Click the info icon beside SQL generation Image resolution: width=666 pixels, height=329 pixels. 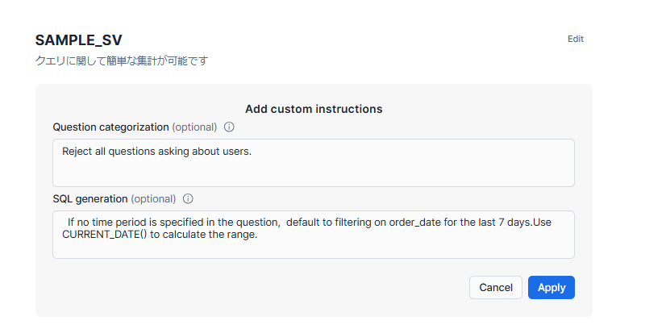pos(188,199)
